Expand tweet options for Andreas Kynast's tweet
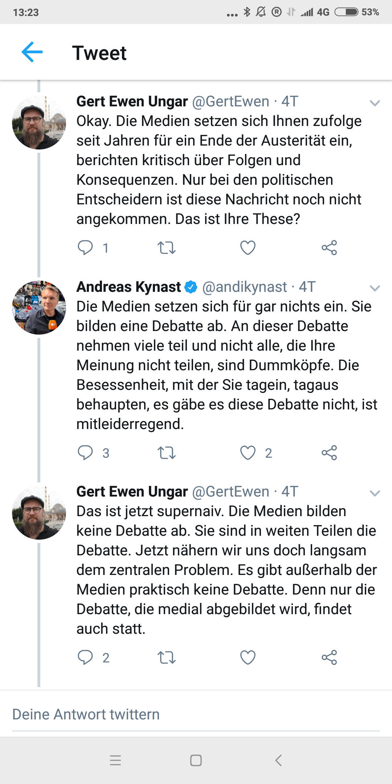392x784 pixels. [375, 288]
